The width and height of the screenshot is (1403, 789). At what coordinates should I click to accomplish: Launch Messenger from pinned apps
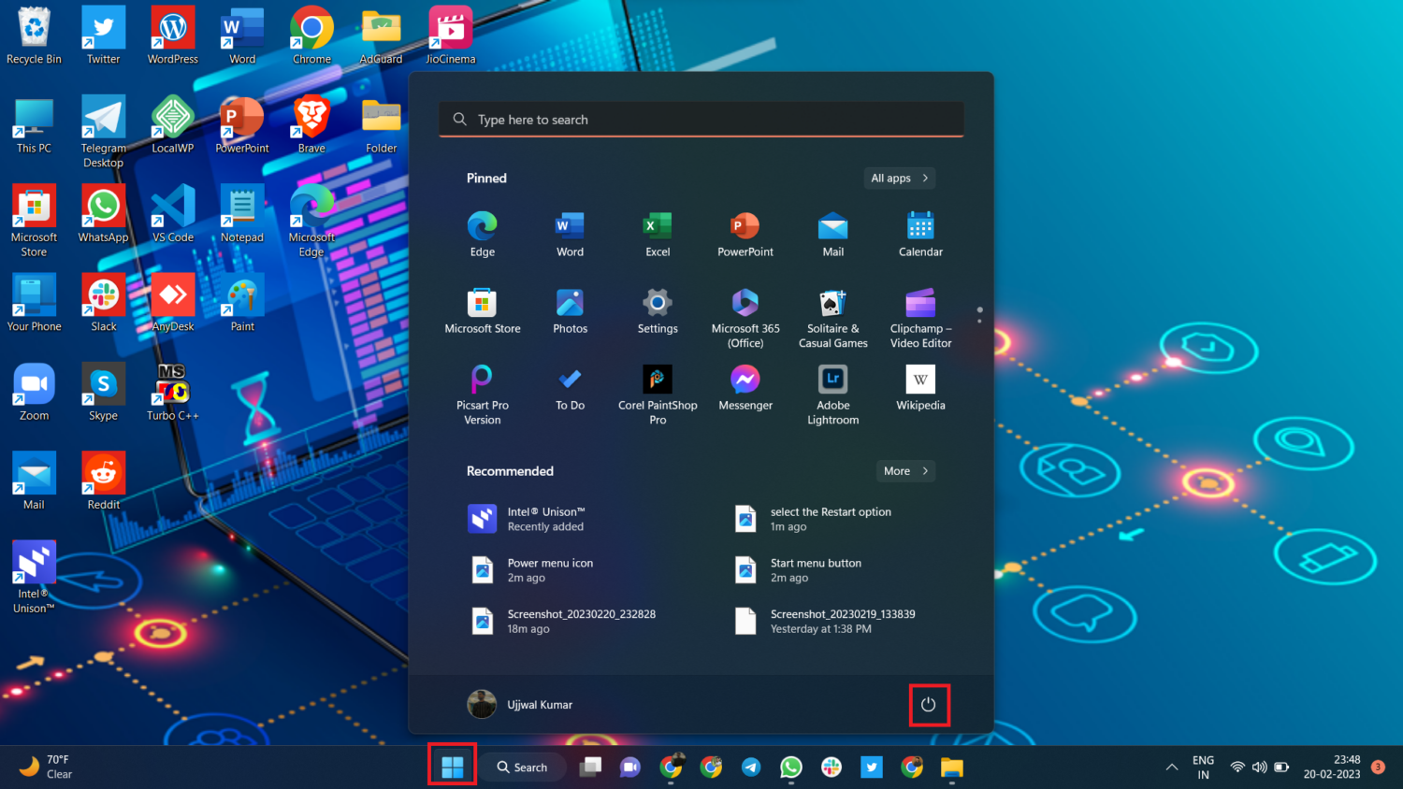[x=745, y=388]
